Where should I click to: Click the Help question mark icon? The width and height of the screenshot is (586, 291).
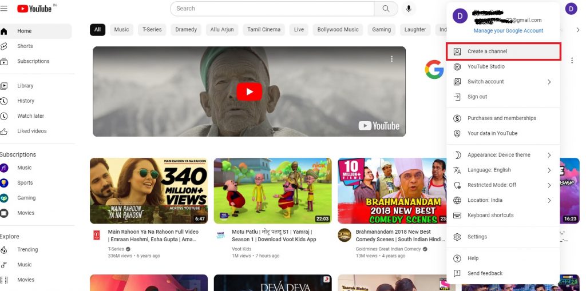[x=457, y=258]
